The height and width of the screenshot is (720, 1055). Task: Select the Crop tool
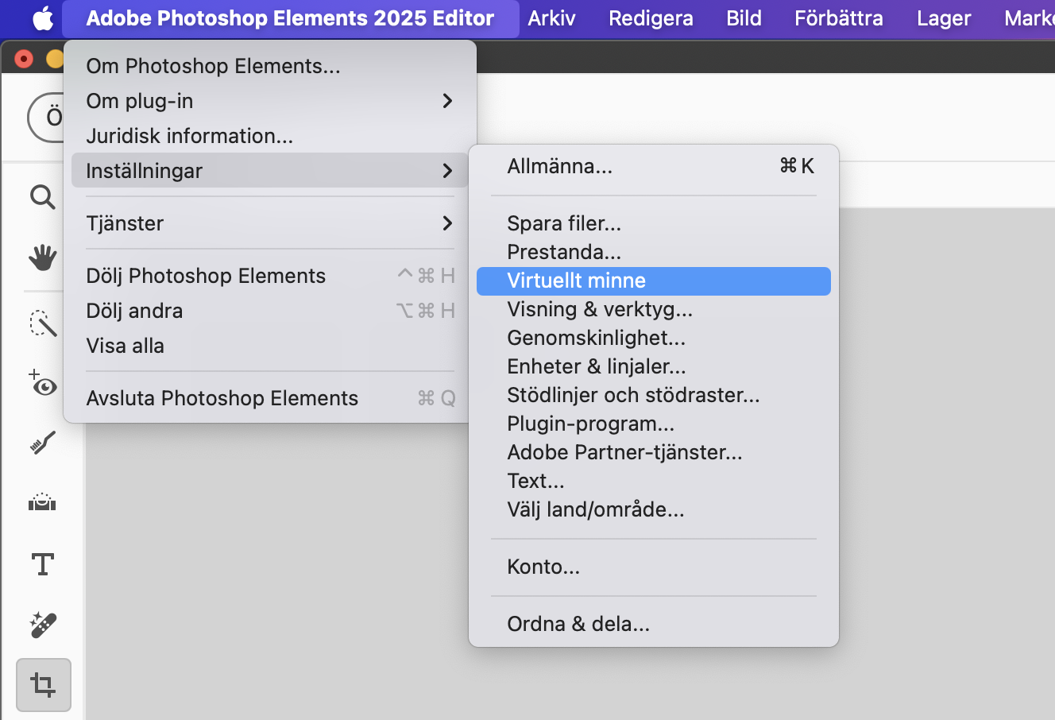(43, 685)
